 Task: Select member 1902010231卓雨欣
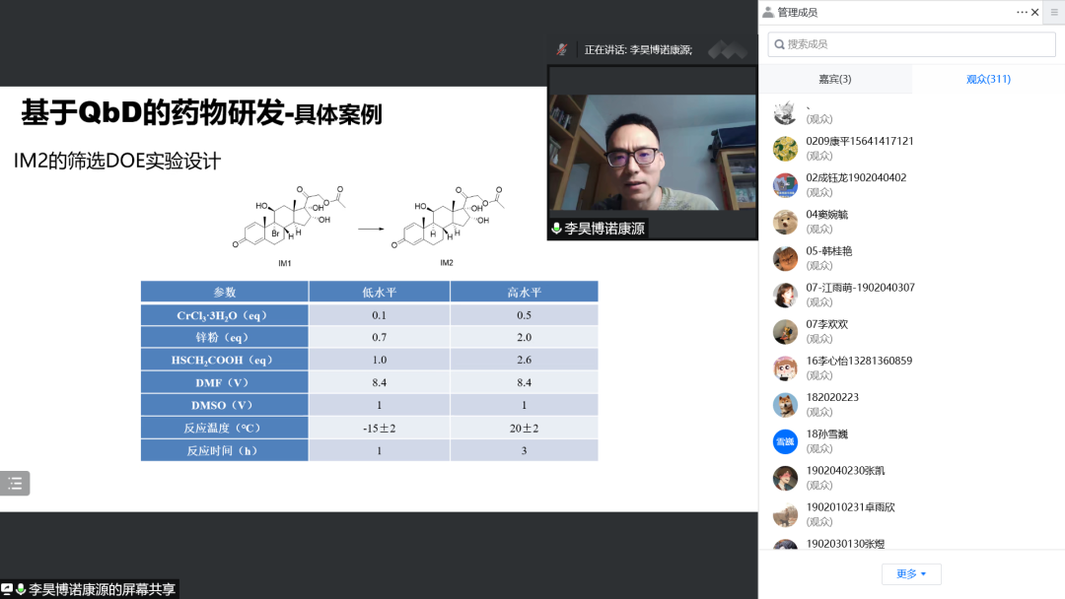(850, 507)
